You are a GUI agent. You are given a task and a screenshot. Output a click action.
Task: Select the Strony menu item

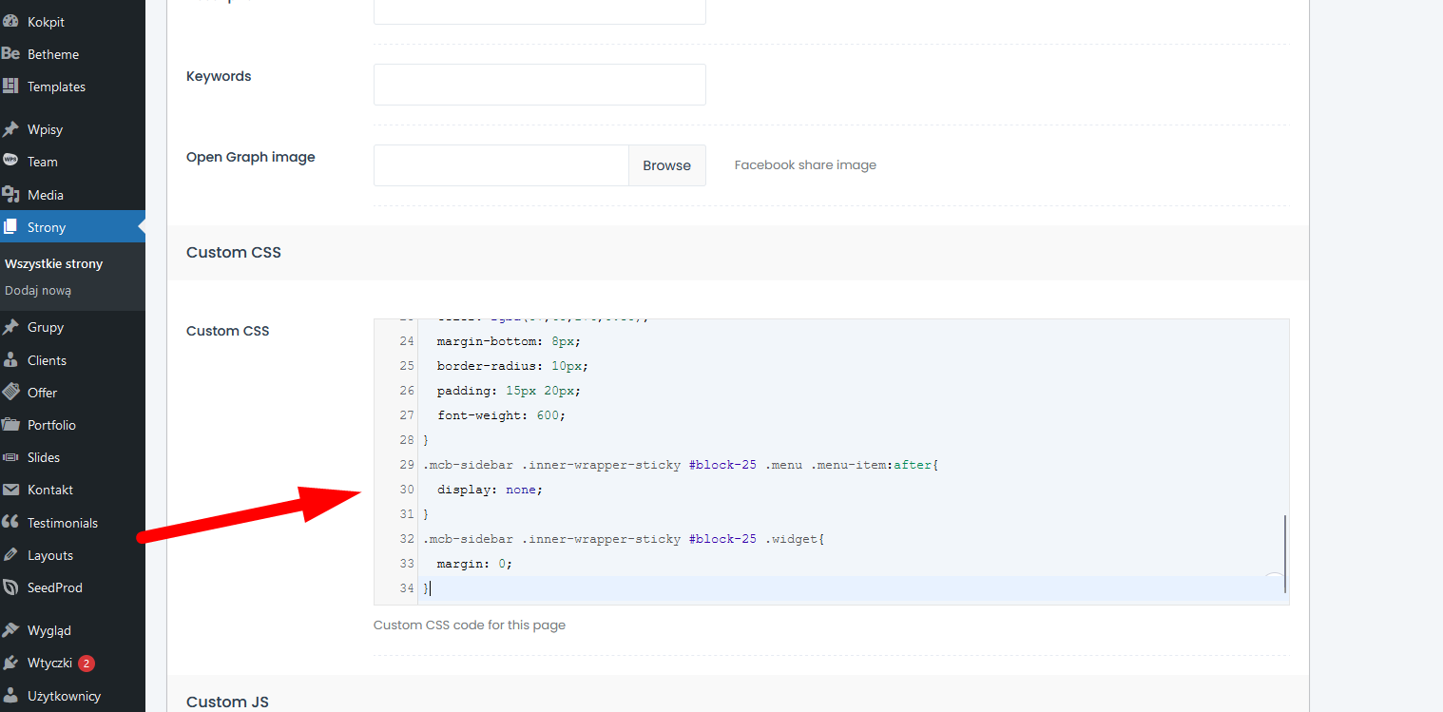click(72, 227)
